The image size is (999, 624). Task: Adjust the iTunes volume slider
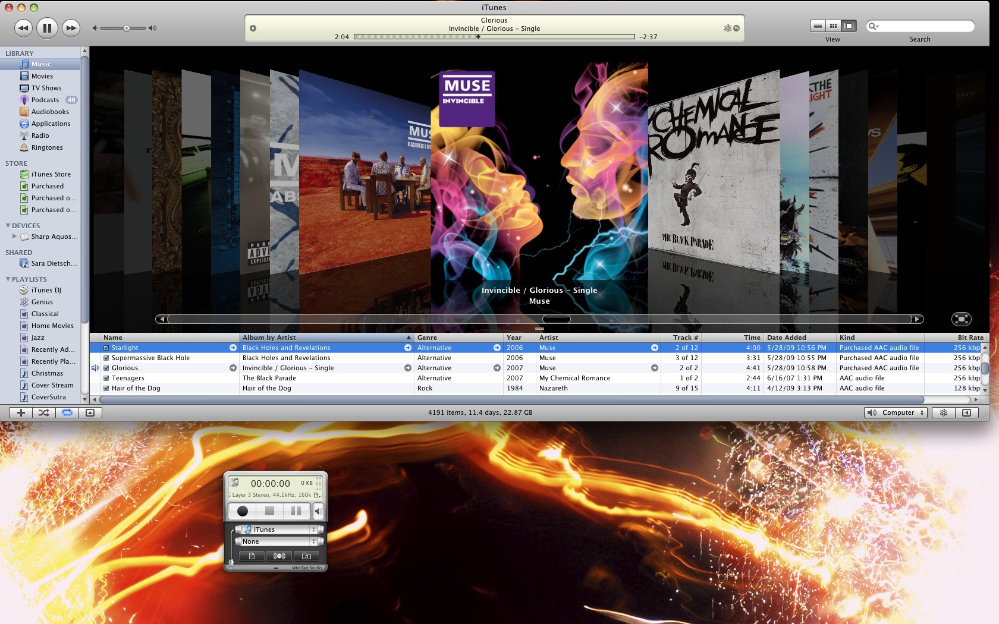tap(126, 28)
